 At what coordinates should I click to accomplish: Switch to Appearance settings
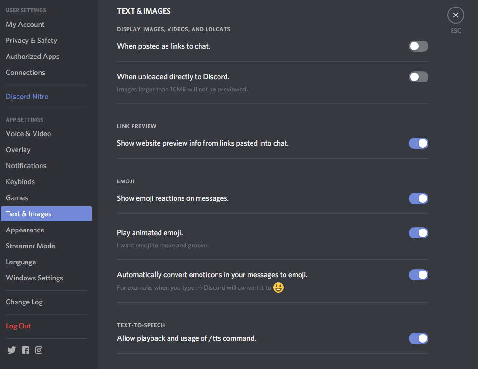point(25,230)
